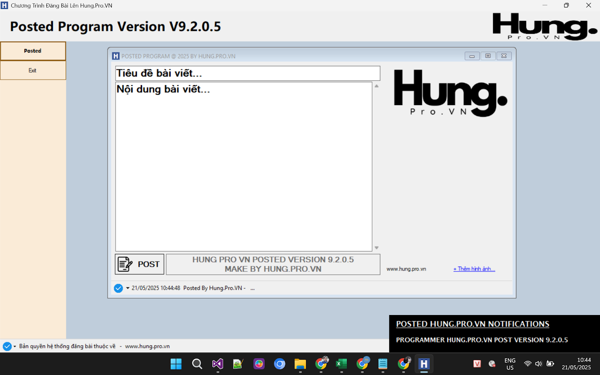Switch to the Hung.Pro.VN H app in taskbar
This screenshot has width=600, height=375.
click(424, 364)
